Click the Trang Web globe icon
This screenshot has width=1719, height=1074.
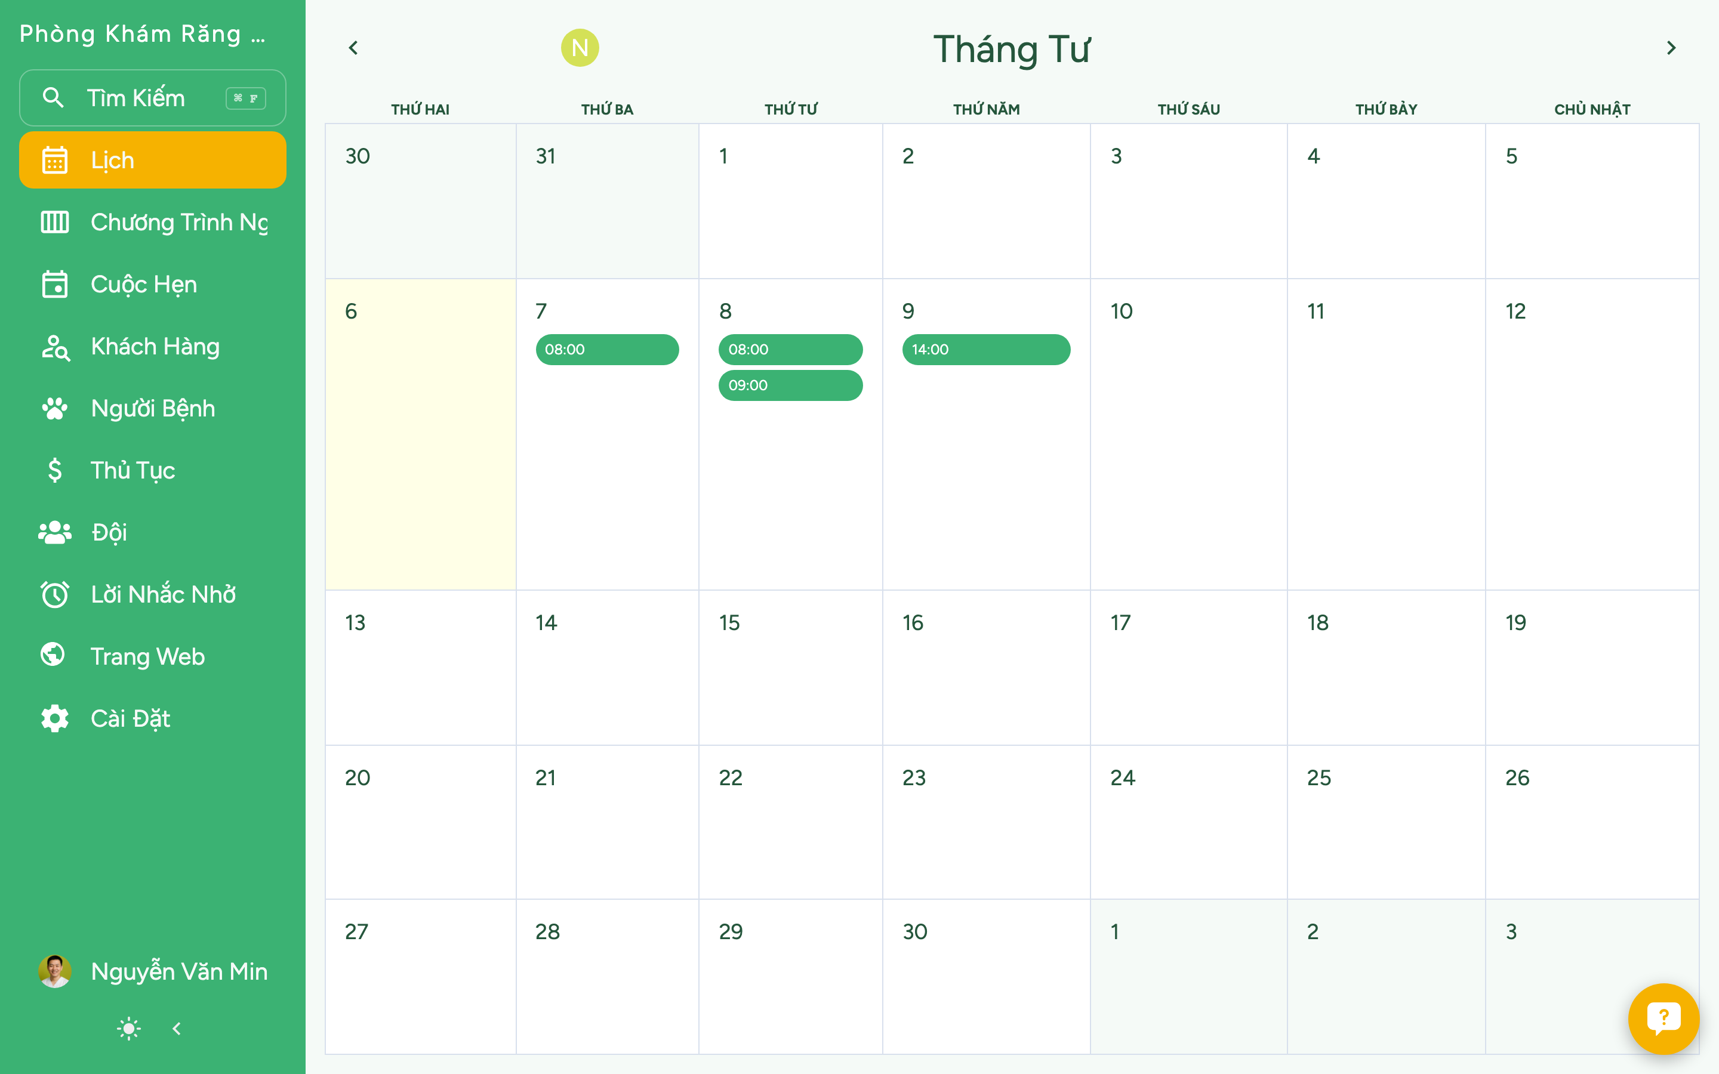[53, 655]
